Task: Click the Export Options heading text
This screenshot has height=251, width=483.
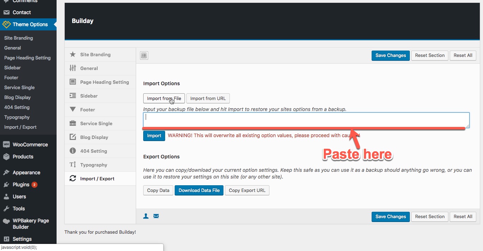Action: (x=162, y=157)
